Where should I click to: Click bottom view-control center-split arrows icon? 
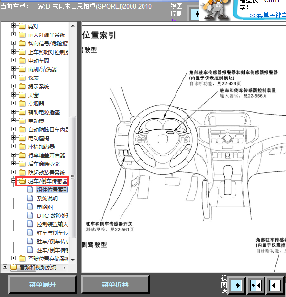[255, 285]
